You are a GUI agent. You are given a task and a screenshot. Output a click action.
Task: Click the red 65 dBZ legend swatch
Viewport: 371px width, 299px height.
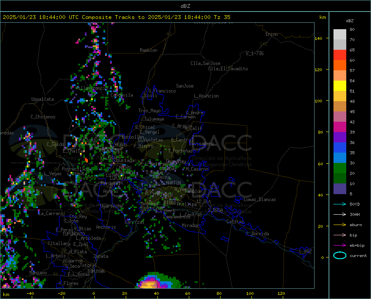[x=340, y=55]
